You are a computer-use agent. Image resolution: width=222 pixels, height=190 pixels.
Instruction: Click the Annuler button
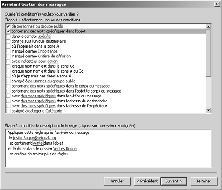117,181
